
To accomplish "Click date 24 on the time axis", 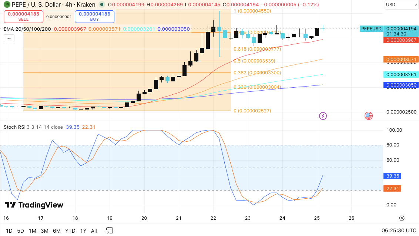I will (x=282, y=218).
